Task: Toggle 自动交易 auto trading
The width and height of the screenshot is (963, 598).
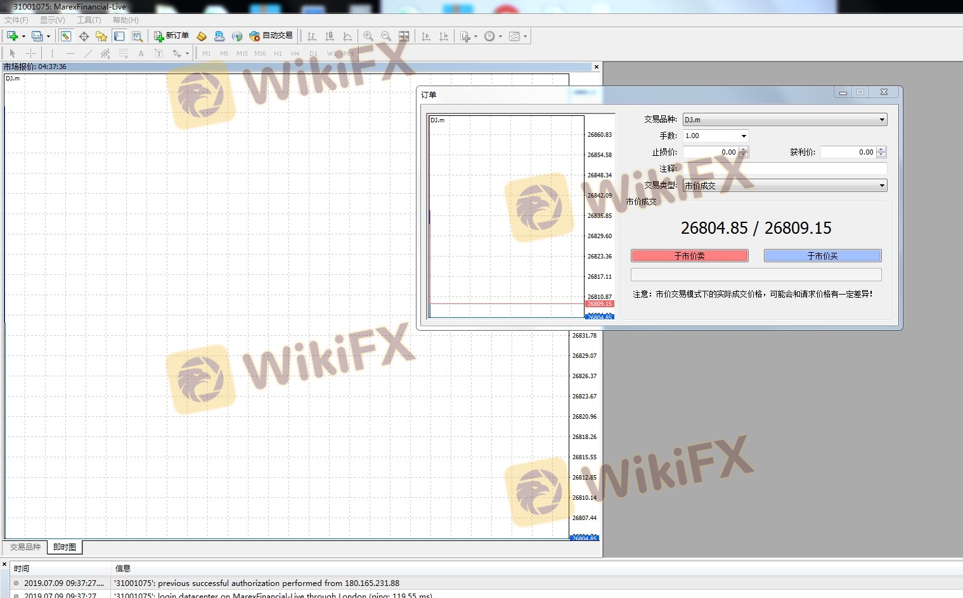Action: [271, 36]
